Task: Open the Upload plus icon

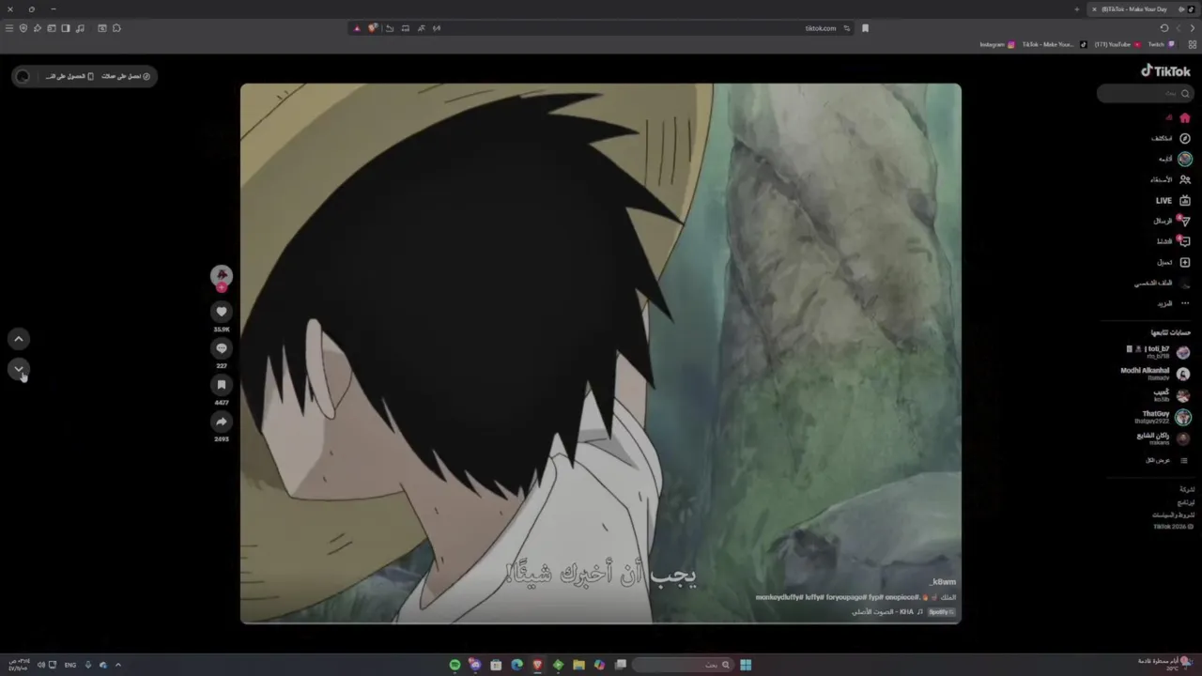Action: tap(1185, 262)
